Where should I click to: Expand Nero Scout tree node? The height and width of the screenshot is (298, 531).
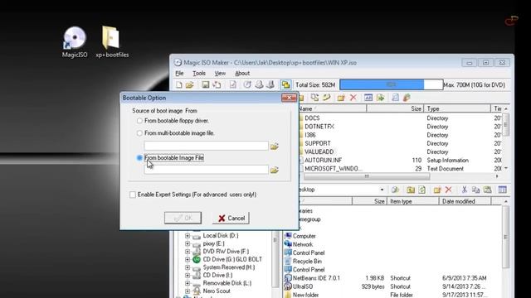(188, 291)
